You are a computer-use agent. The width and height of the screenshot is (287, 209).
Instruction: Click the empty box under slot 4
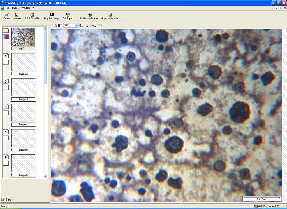point(6,113)
